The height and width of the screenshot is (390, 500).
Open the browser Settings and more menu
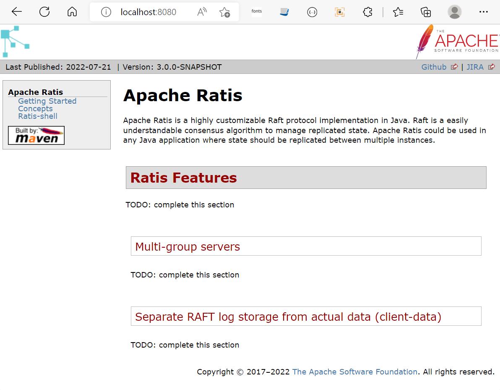483,12
